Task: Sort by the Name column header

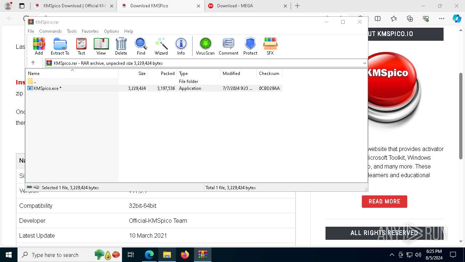Action: coord(72,74)
